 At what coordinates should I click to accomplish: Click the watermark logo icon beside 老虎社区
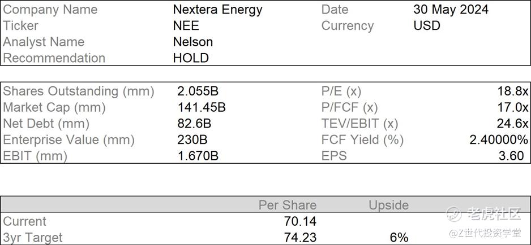click(x=454, y=213)
